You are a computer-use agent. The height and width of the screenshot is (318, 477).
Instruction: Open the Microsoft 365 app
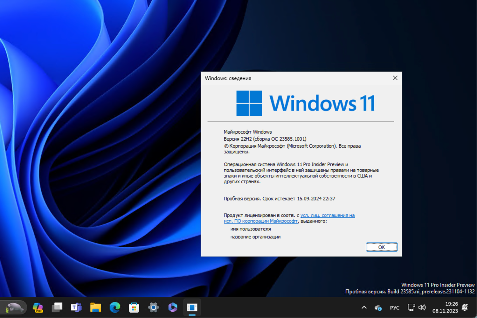pyautogui.click(x=173, y=307)
